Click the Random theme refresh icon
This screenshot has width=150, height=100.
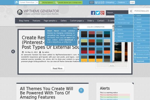[135, 57]
